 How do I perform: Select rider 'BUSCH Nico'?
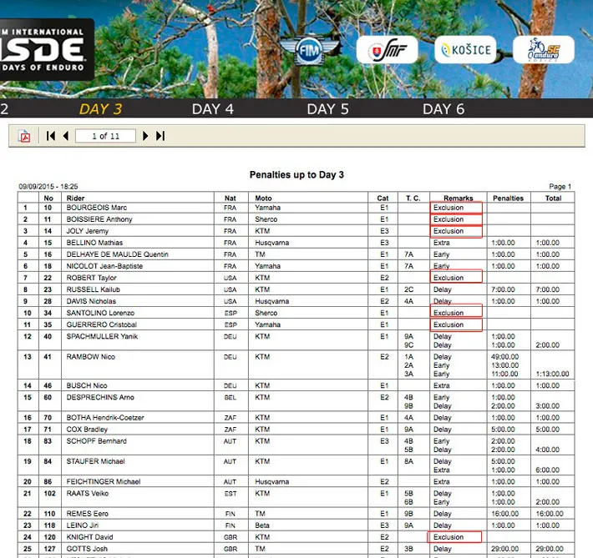[87, 385]
